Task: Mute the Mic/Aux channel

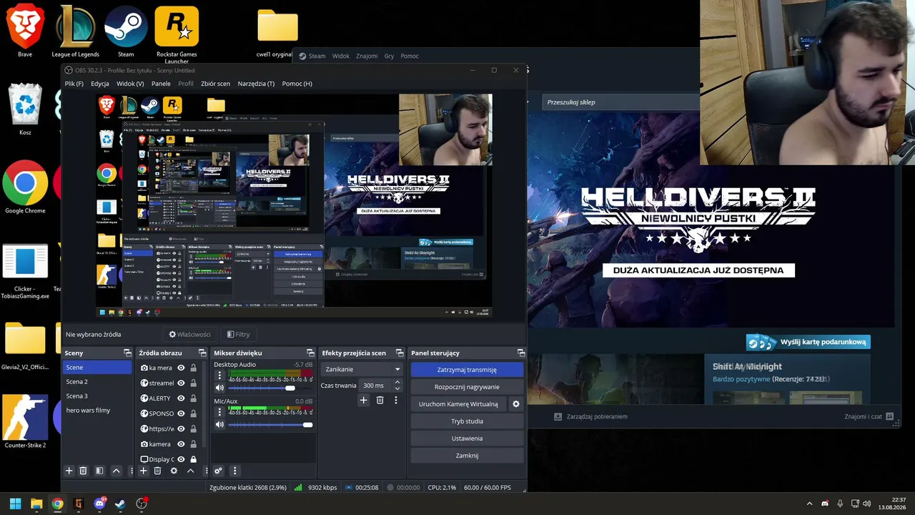Action: tap(219, 425)
